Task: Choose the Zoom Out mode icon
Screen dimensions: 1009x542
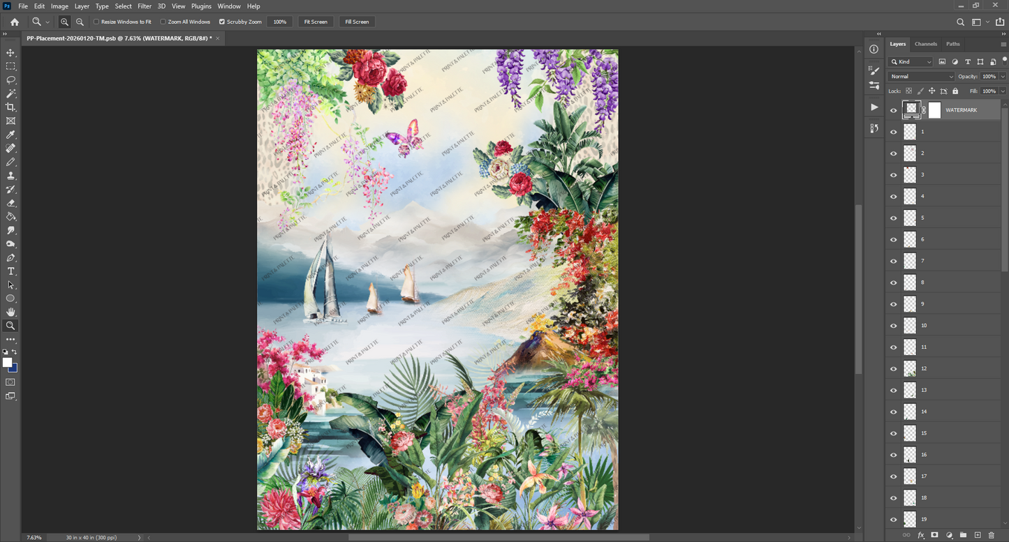Action: 80,22
